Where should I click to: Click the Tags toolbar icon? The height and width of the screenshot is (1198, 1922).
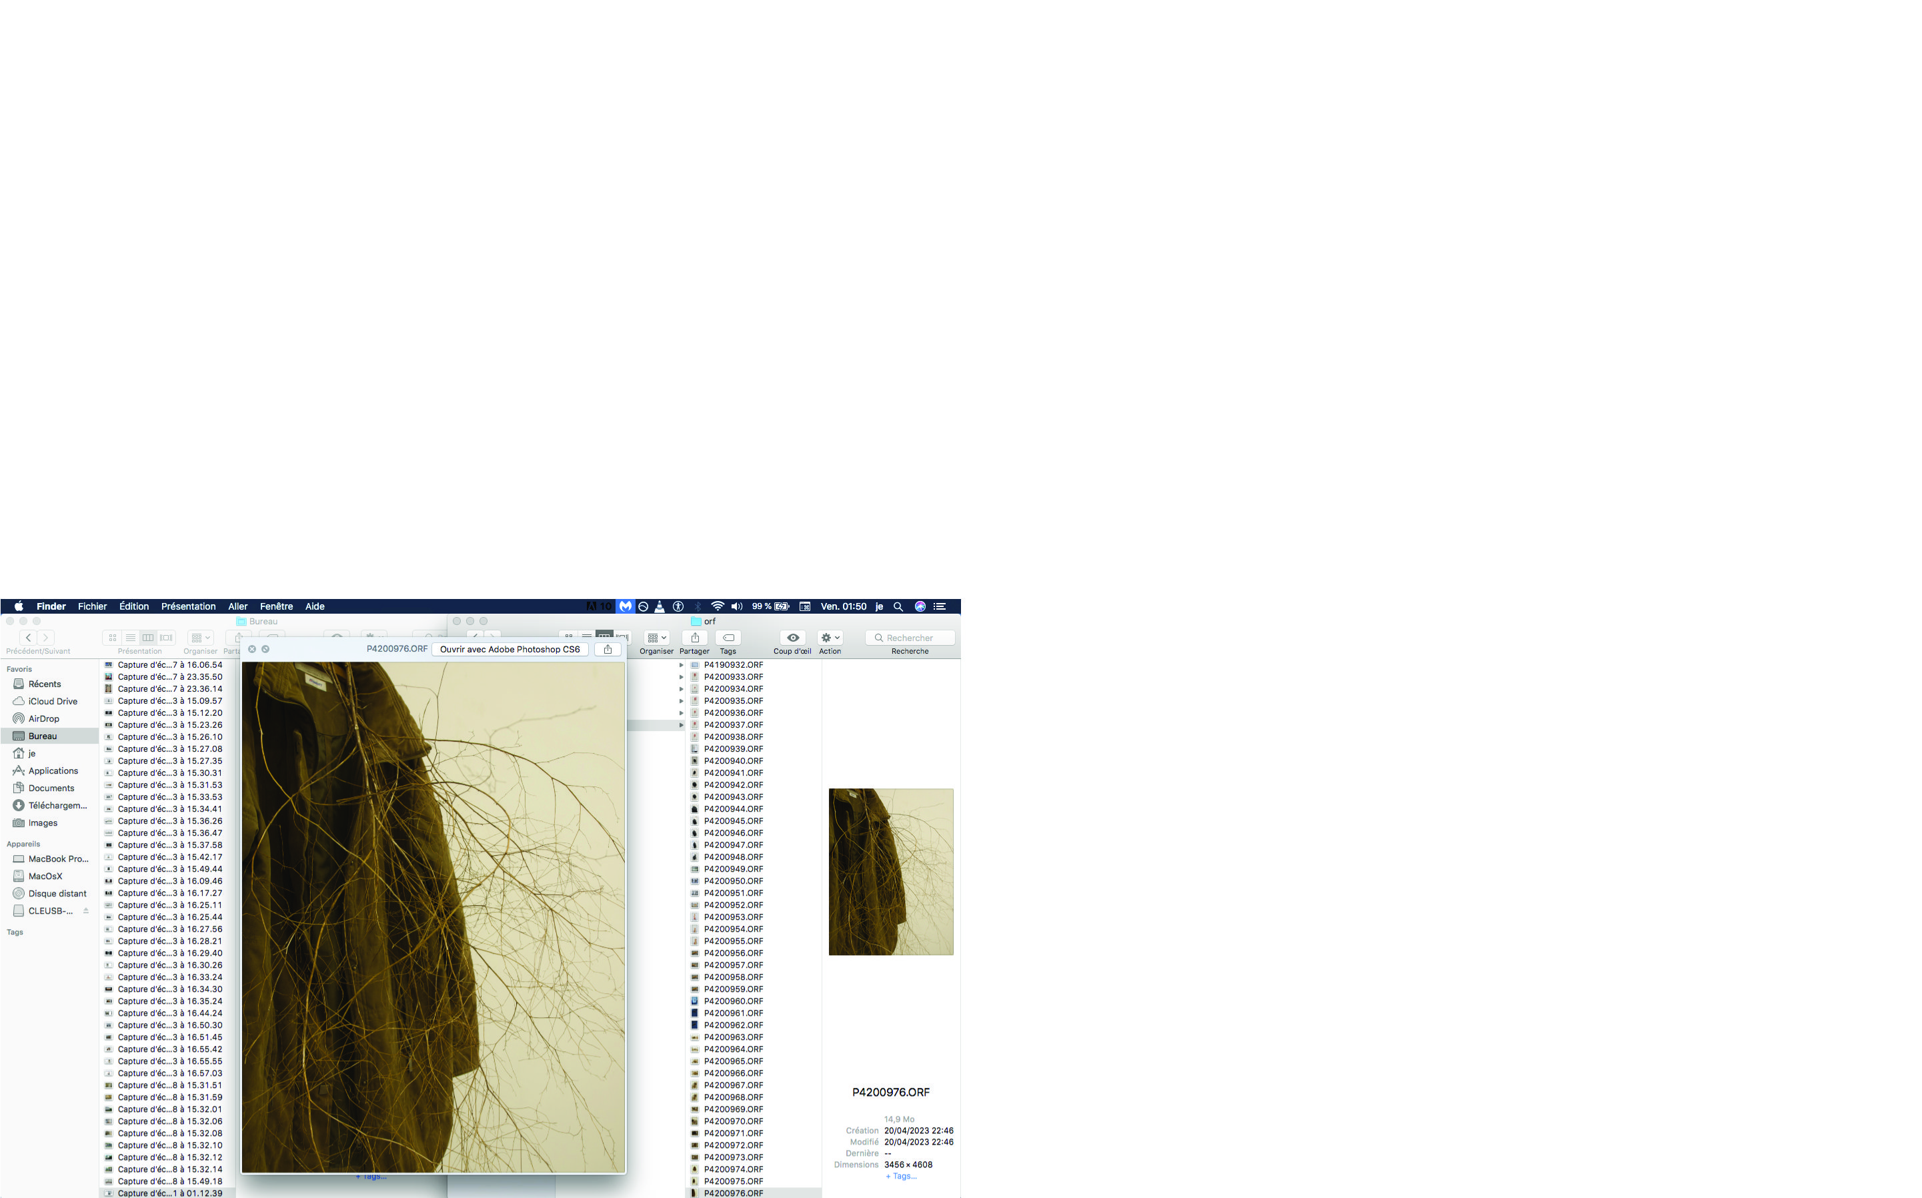tap(728, 638)
